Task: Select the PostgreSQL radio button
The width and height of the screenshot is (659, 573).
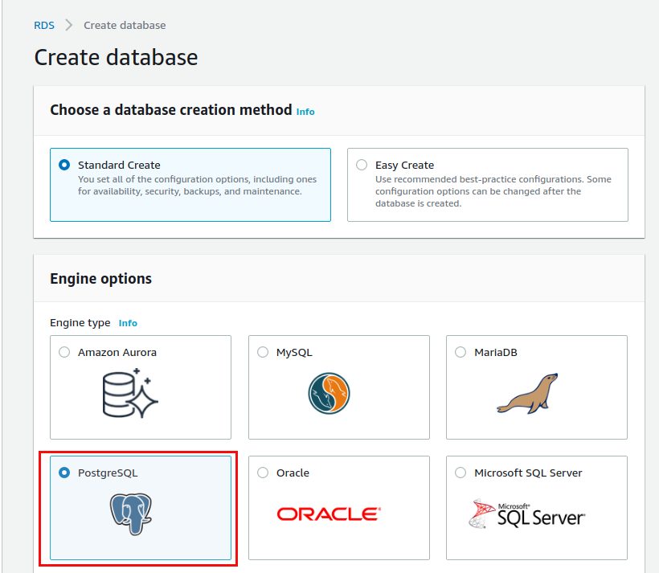Action: pos(64,473)
